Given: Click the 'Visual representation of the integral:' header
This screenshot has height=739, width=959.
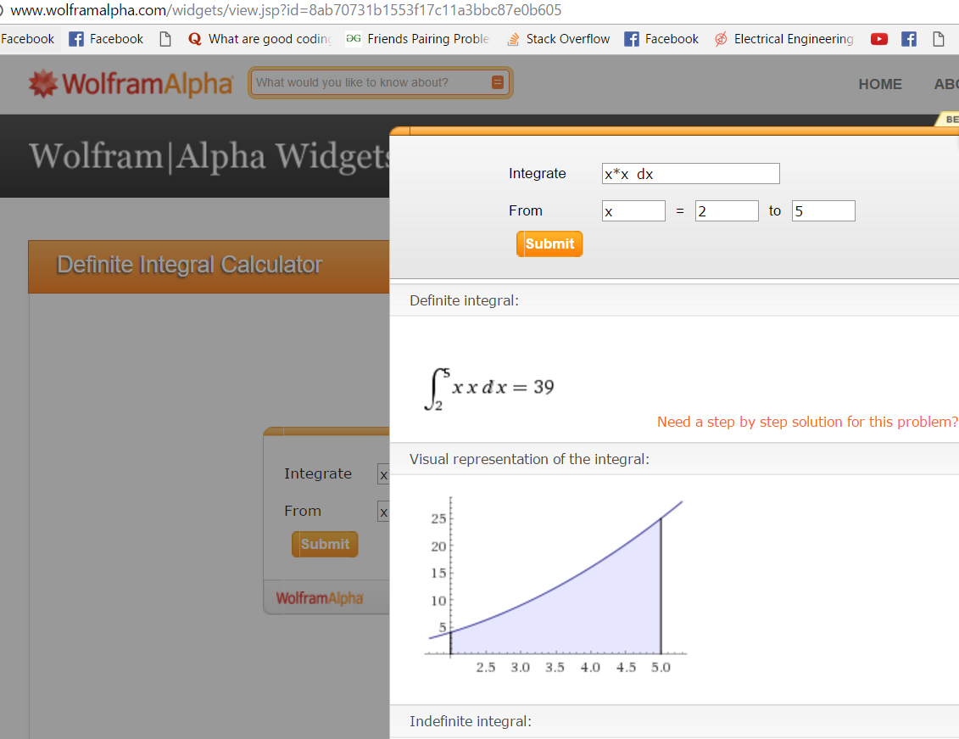Looking at the screenshot, I should pyautogui.click(x=530, y=459).
